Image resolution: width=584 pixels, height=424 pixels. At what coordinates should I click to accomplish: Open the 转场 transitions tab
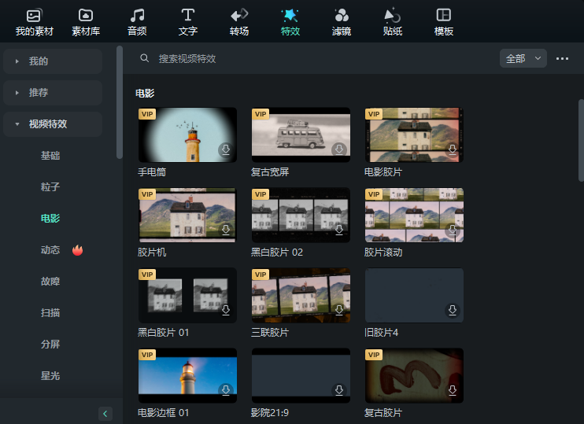239,22
